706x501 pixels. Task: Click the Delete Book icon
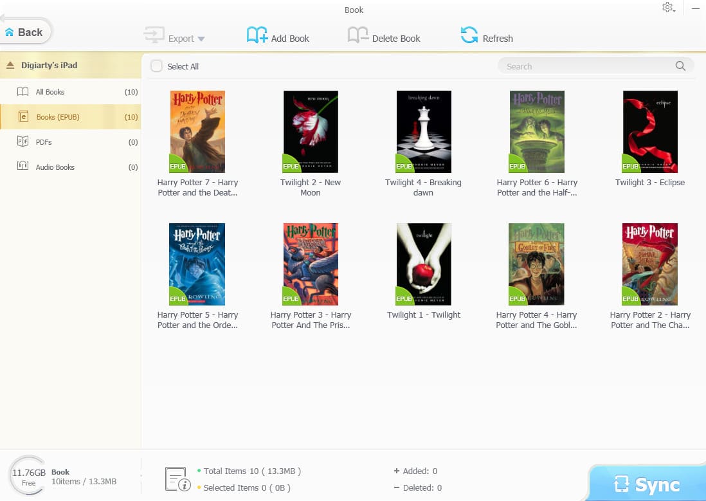[358, 35]
